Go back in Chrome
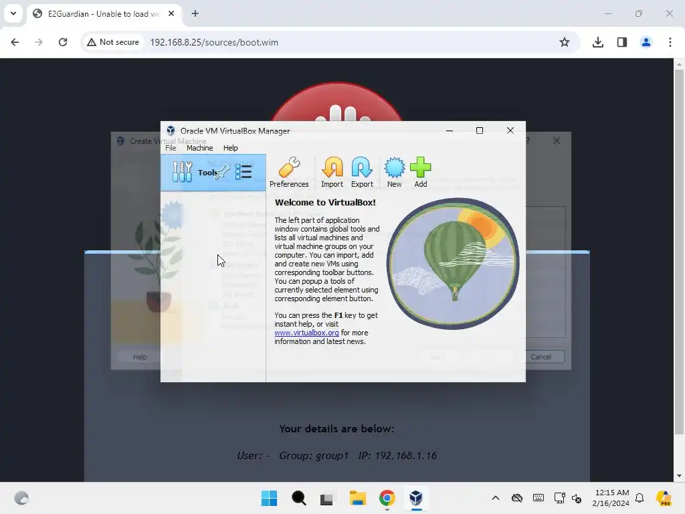The image size is (685, 514). pyautogui.click(x=15, y=42)
